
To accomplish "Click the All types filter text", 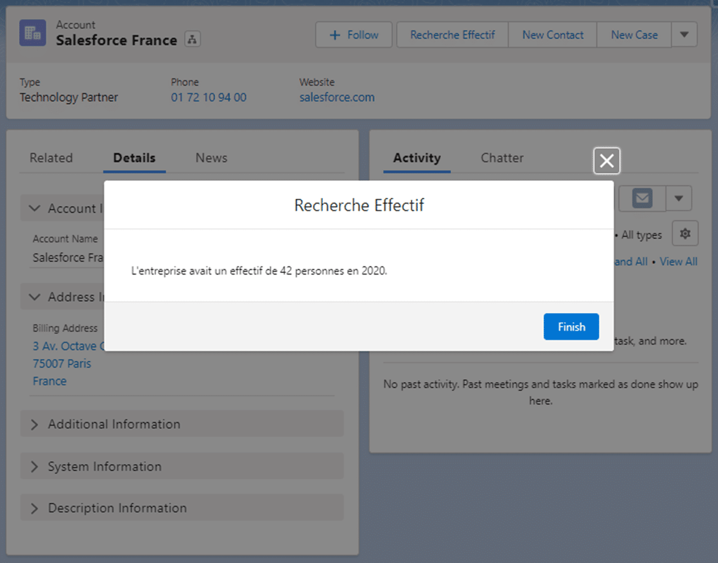I will 641,235.
